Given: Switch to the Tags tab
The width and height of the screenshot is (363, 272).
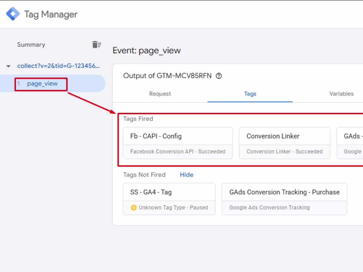Looking at the screenshot, I should tap(250, 94).
